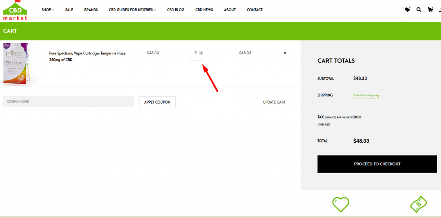This screenshot has width=441, height=217.
Task: Open the search magnifier icon
Action: pyautogui.click(x=419, y=10)
